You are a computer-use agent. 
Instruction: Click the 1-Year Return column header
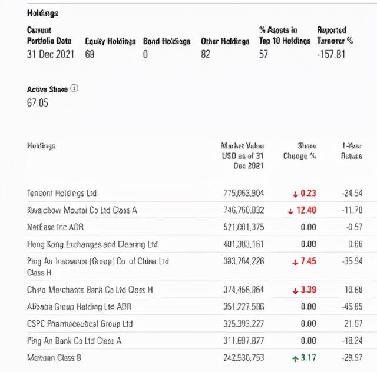[x=352, y=151]
